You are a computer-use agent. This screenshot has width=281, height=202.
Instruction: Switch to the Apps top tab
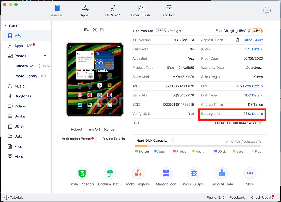pyautogui.click(x=85, y=11)
